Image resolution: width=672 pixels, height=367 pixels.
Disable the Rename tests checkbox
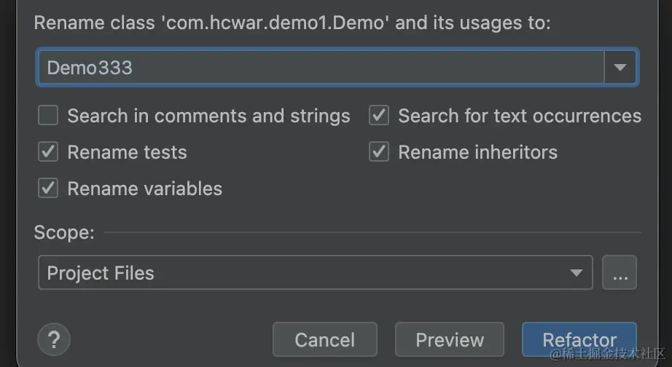(x=48, y=152)
